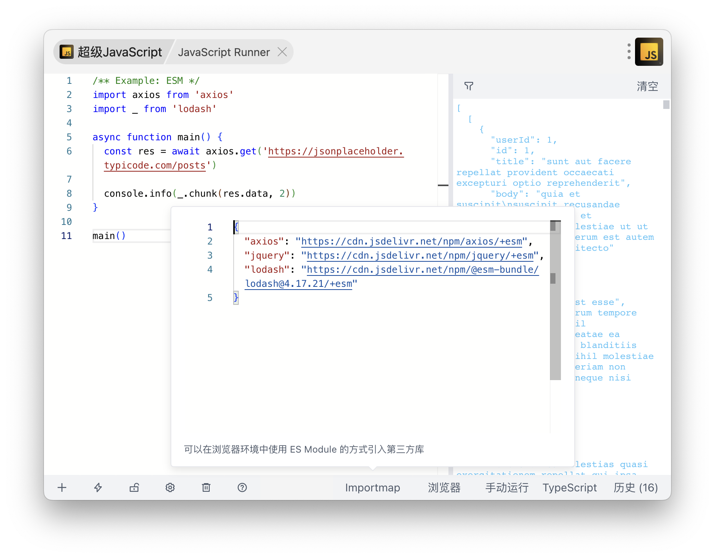This screenshot has height=558, width=715.
Task: Click opening brace on importmap line 1
Action: [236, 227]
